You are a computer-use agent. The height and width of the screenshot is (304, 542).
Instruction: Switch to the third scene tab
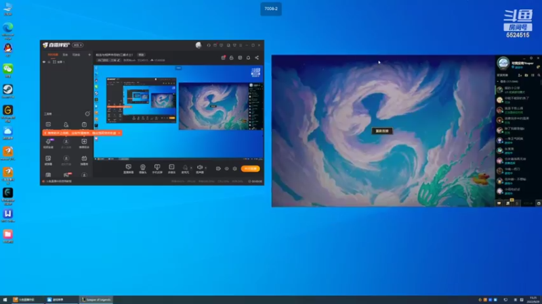coord(76,55)
